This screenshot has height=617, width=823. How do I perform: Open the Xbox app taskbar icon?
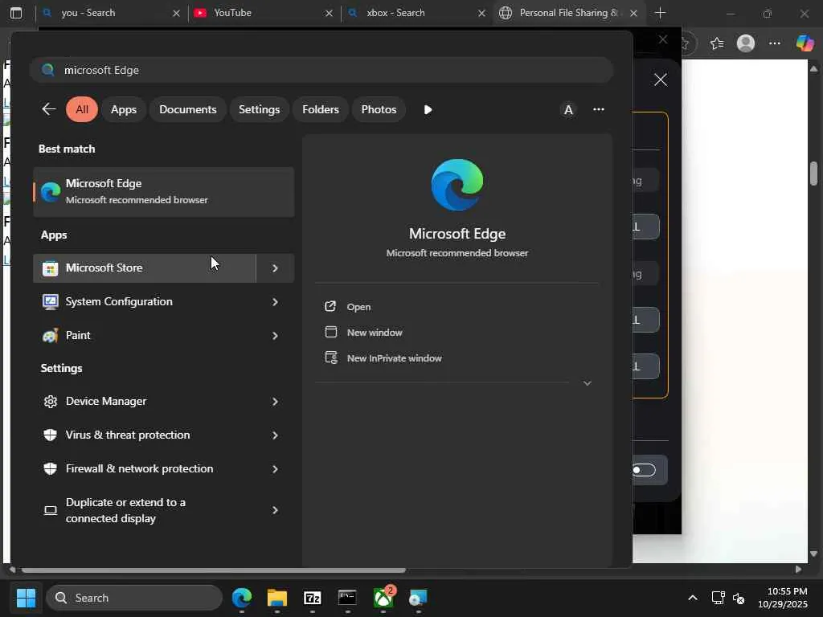coord(383,599)
